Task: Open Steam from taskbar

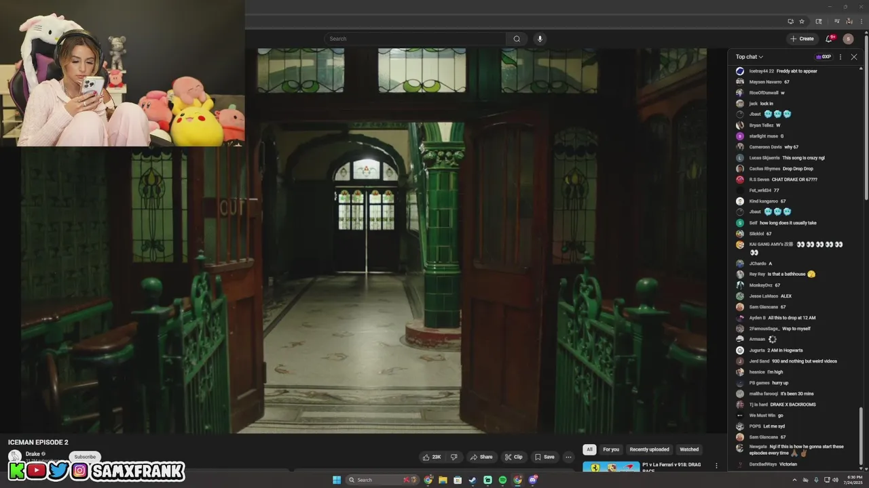Action: 473,480
